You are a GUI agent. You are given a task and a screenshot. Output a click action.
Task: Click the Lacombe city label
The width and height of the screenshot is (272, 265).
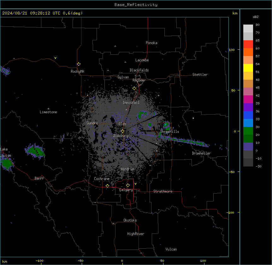[x=142, y=60]
